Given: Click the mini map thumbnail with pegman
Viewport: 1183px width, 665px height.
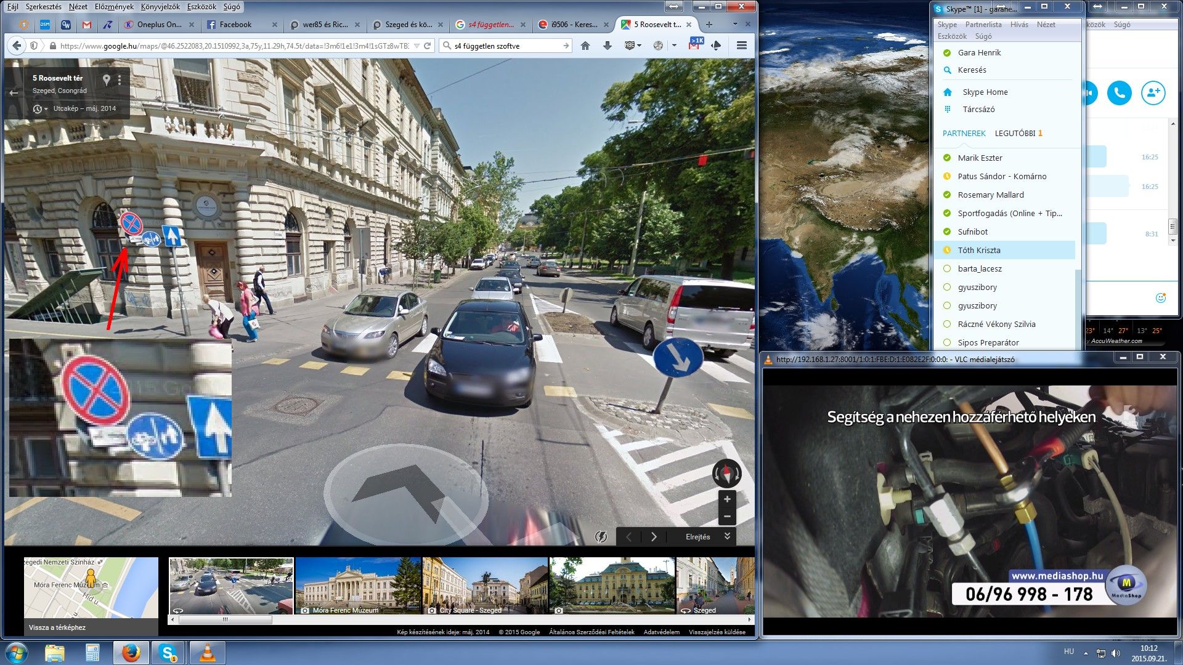Looking at the screenshot, I should [91, 587].
